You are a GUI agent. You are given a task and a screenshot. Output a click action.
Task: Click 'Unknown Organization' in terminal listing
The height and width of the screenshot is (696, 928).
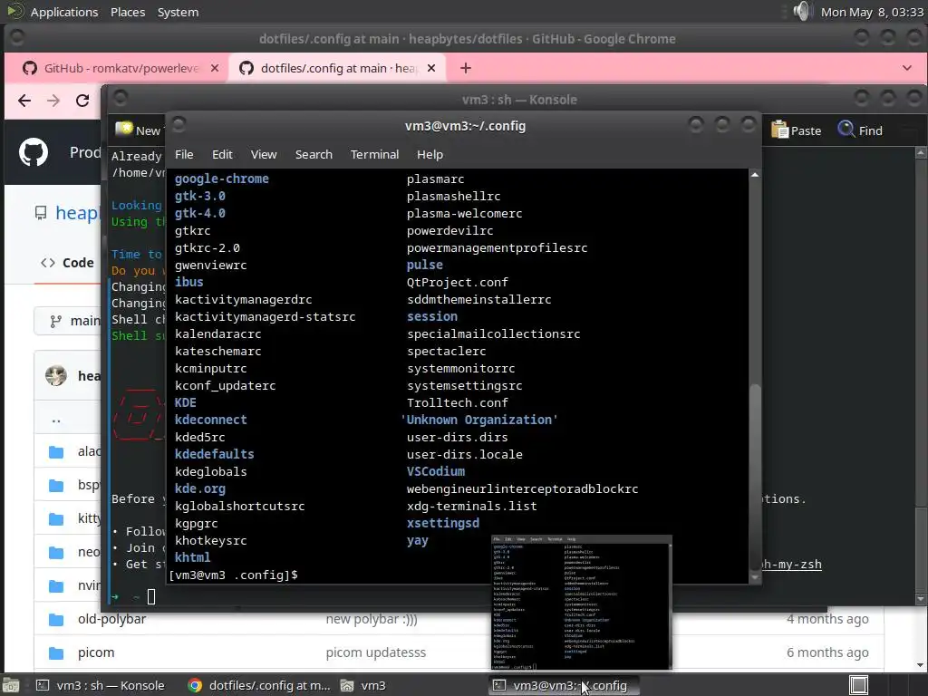pyautogui.click(x=478, y=420)
